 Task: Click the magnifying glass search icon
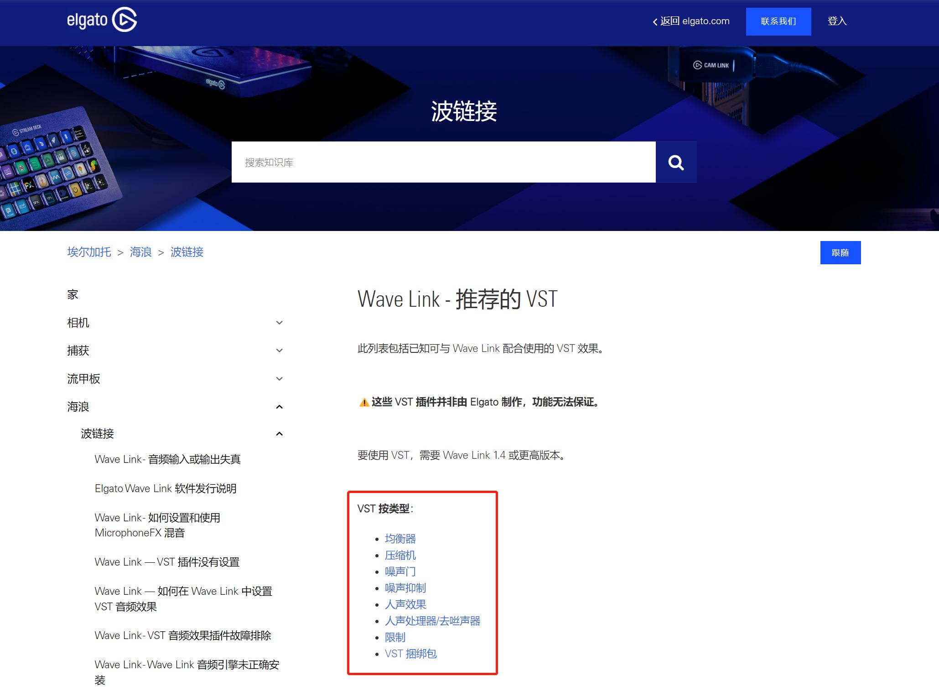pos(676,162)
